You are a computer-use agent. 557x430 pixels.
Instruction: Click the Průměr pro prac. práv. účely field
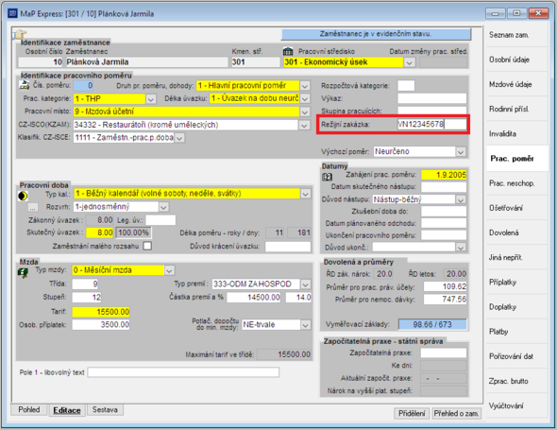click(445, 286)
